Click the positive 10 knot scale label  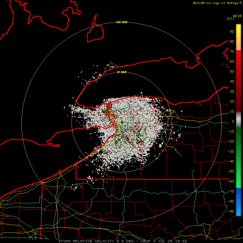pos(232,112)
